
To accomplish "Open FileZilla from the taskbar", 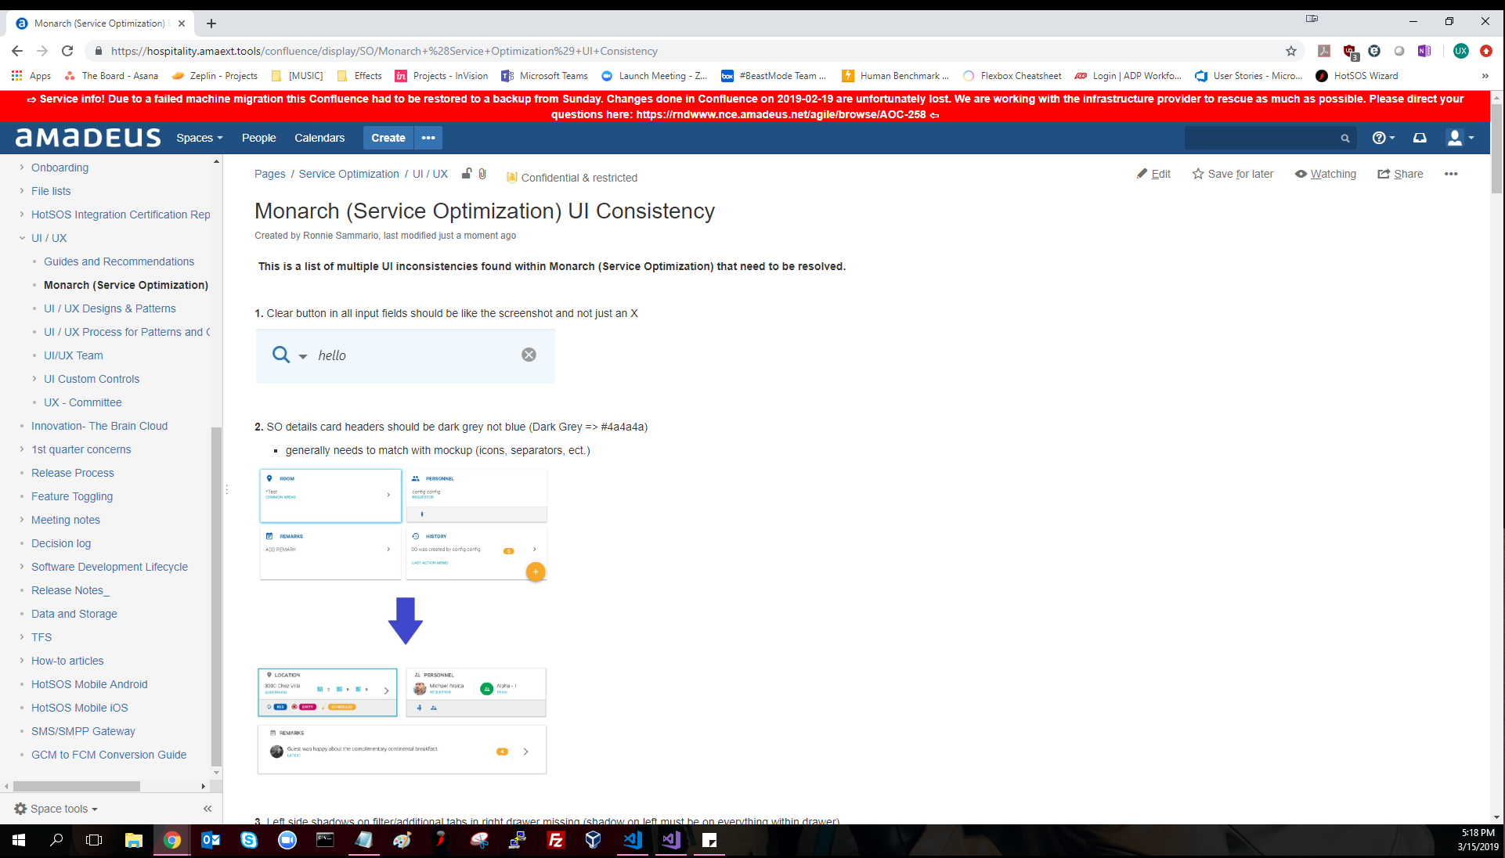I will click(555, 840).
